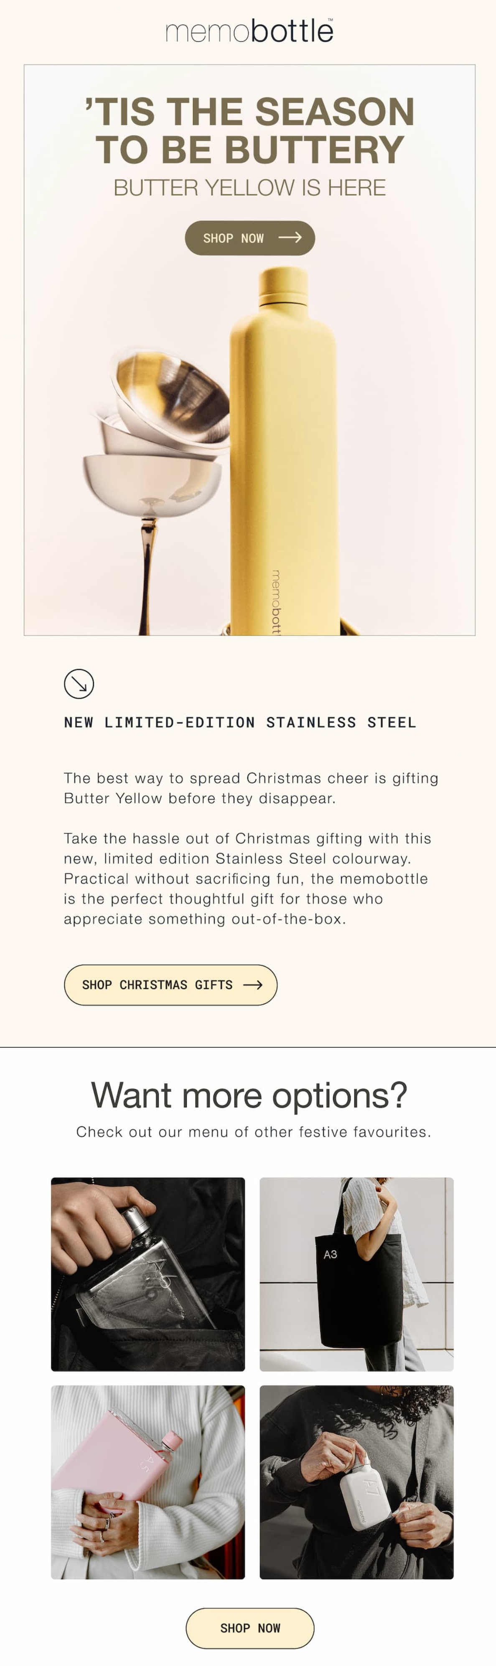The image size is (496, 1666).
Task: Click the arrow inside the olive SHOP NOW button
Action: click(290, 237)
